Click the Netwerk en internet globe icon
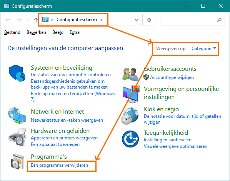 coord(17,116)
